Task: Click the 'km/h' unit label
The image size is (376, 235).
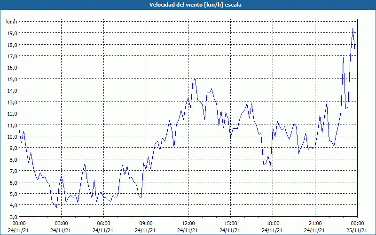Action: (x=12, y=22)
